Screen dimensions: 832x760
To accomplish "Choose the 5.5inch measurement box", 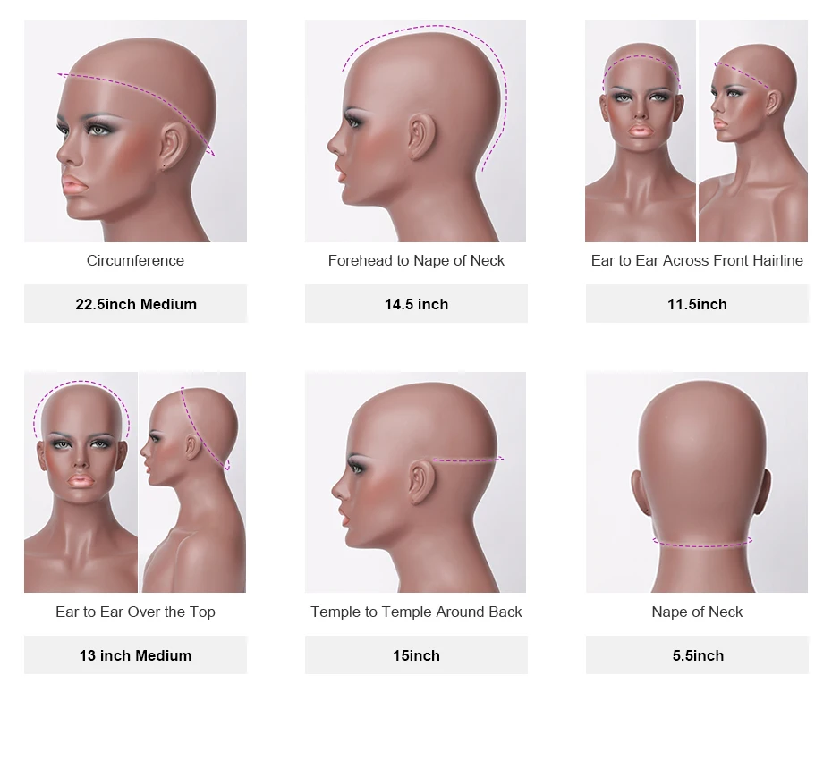I will point(697,655).
